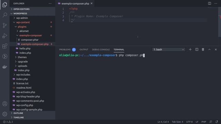Open hello.php in the plugins folder
The height and width of the screenshot is (124, 221).
tap(25, 48)
